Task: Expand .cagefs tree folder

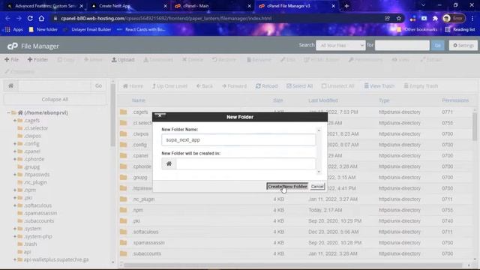Action: coord(15,120)
